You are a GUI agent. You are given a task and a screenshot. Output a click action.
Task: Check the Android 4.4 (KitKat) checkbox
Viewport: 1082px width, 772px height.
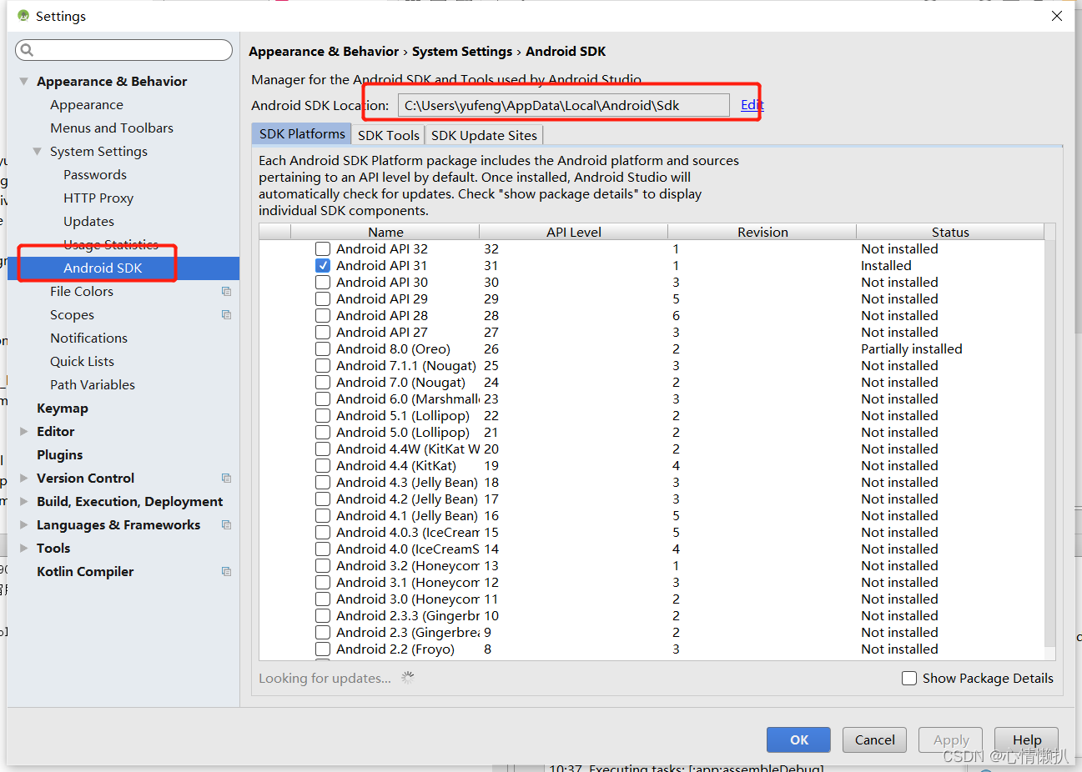[x=323, y=465]
